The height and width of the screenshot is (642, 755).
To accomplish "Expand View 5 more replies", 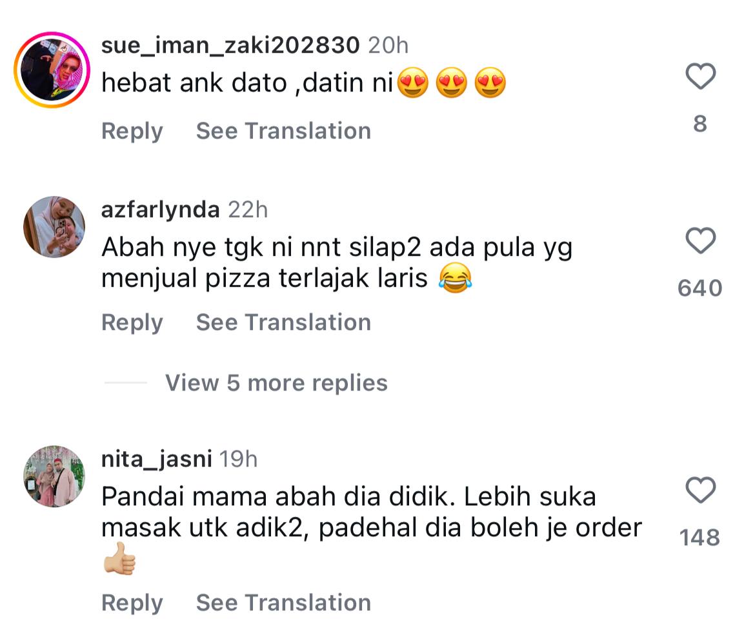I will point(276,383).
